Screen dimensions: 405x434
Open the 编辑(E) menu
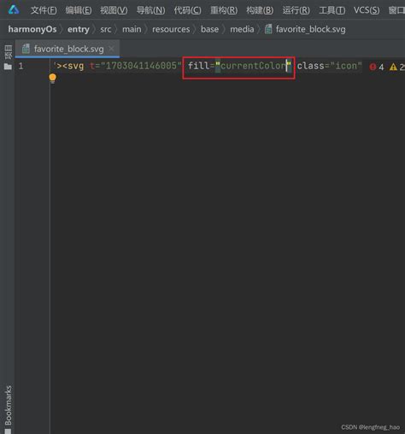tap(79, 10)
